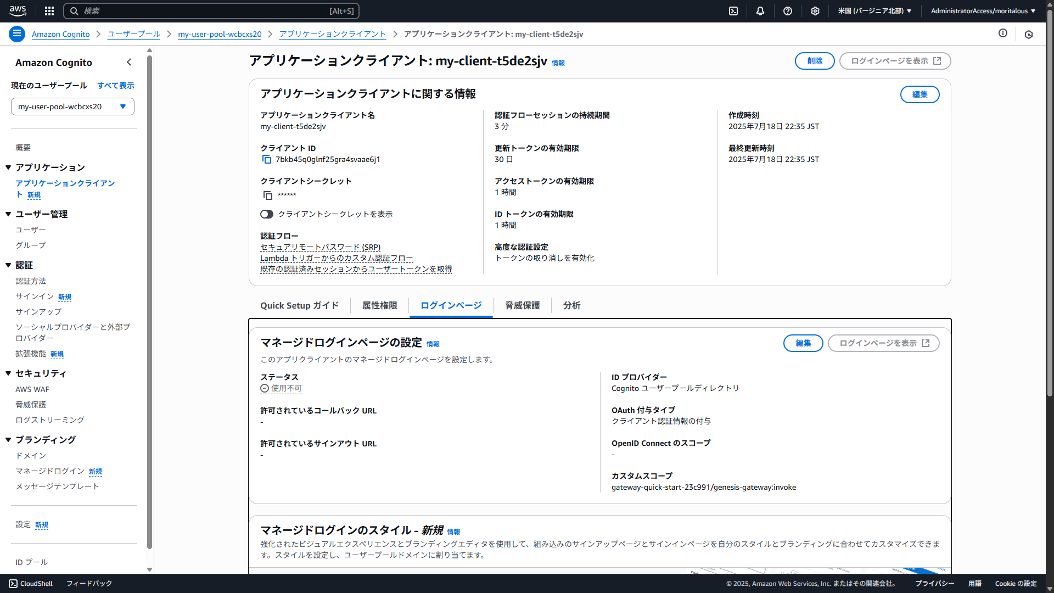Click 編集 in managed login settings

point(803,343)
